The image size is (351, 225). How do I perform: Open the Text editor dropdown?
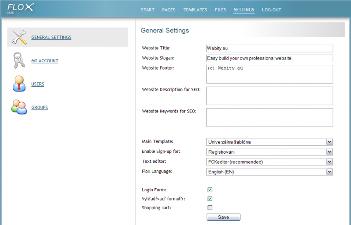click(x=269, y=162)
